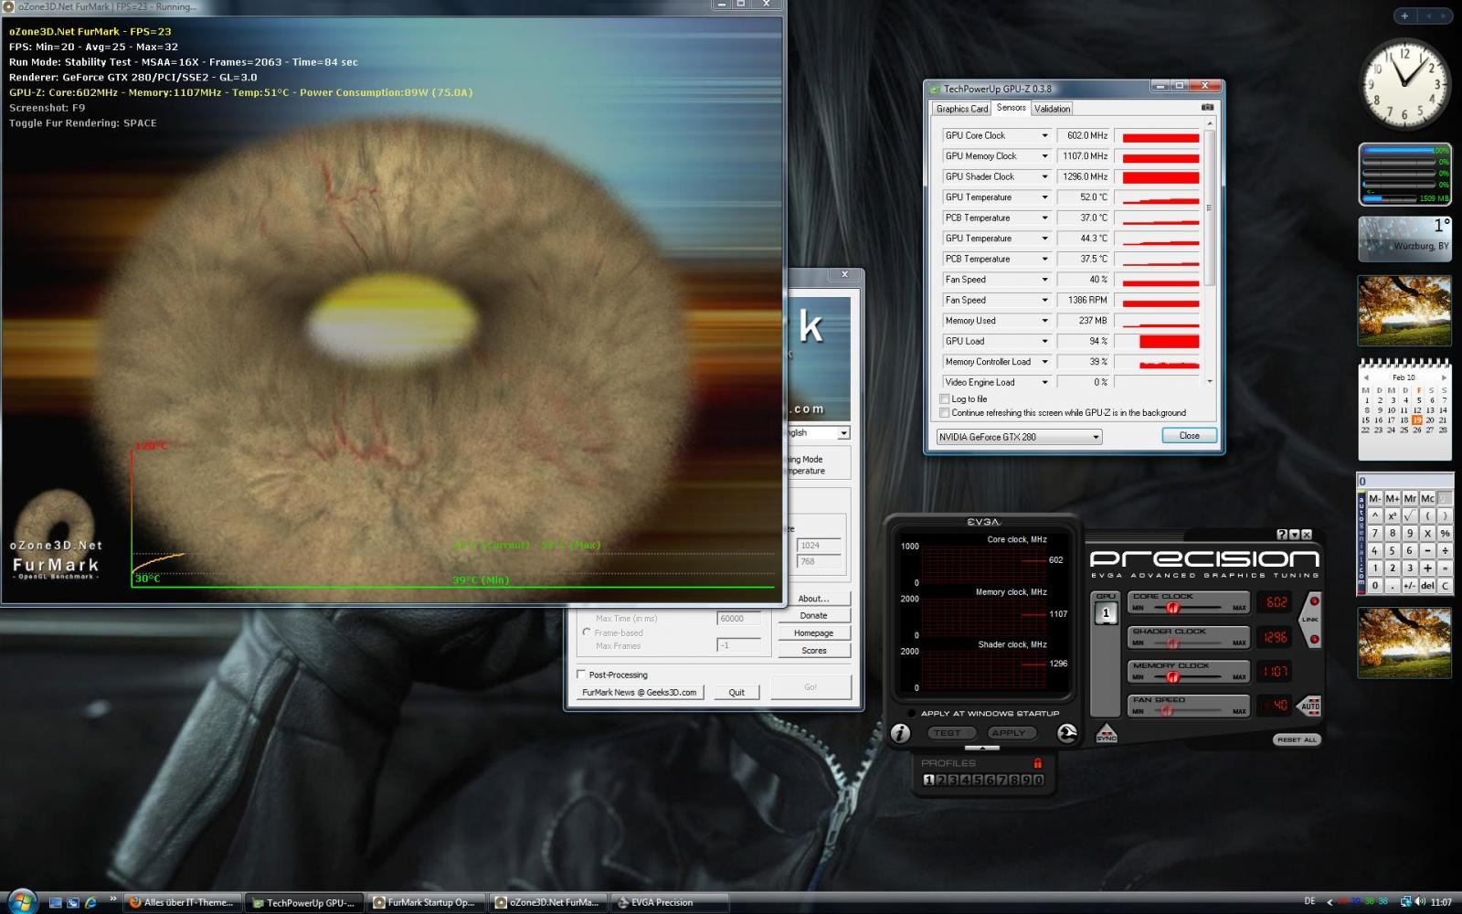Launch Internet Explorer from Quick Launch
The height and width of the screenshot is (914, 1462).
pyautogui.click(x=90, y=902)
